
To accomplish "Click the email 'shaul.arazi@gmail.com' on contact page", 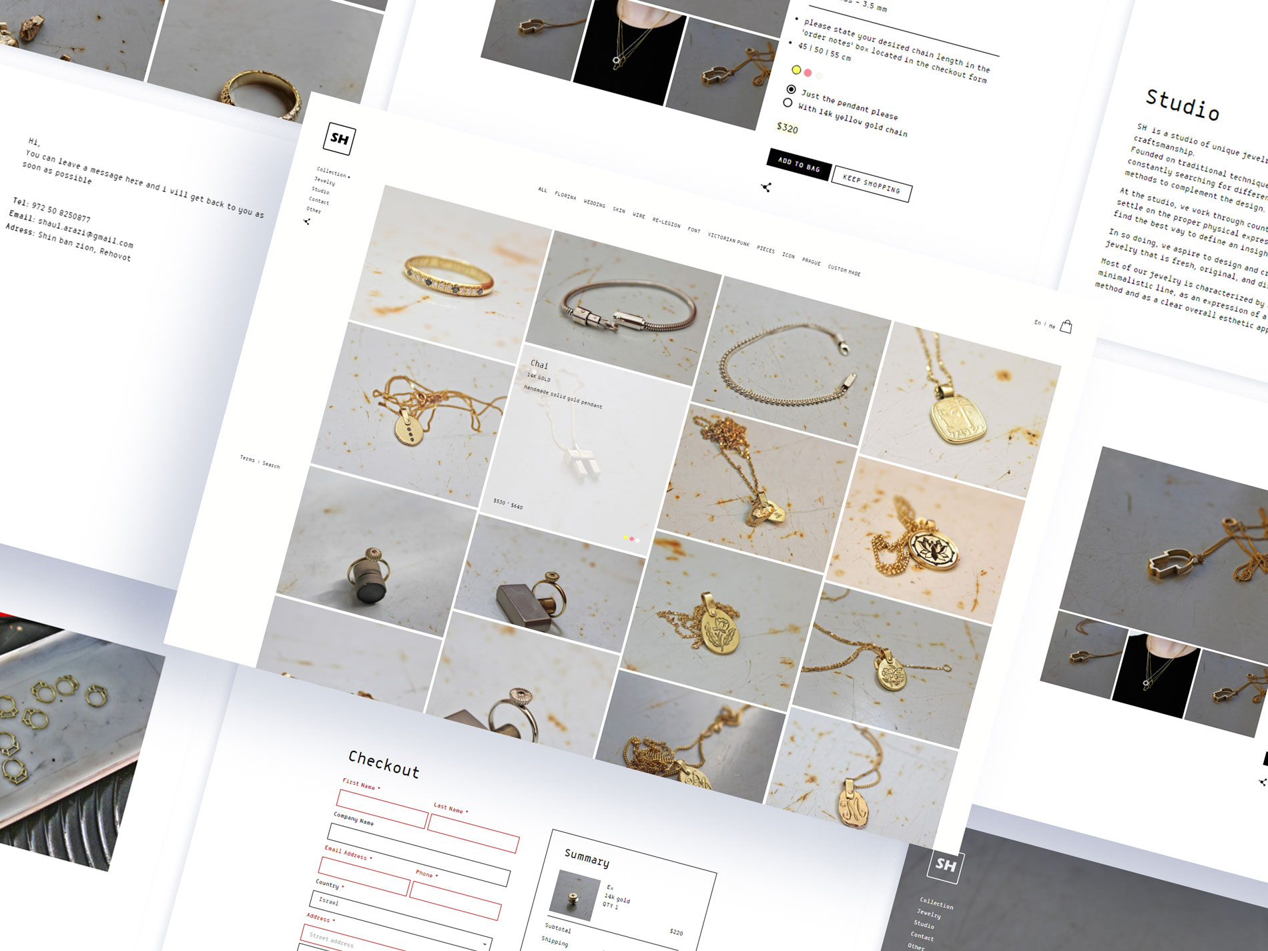I will 85,232.
